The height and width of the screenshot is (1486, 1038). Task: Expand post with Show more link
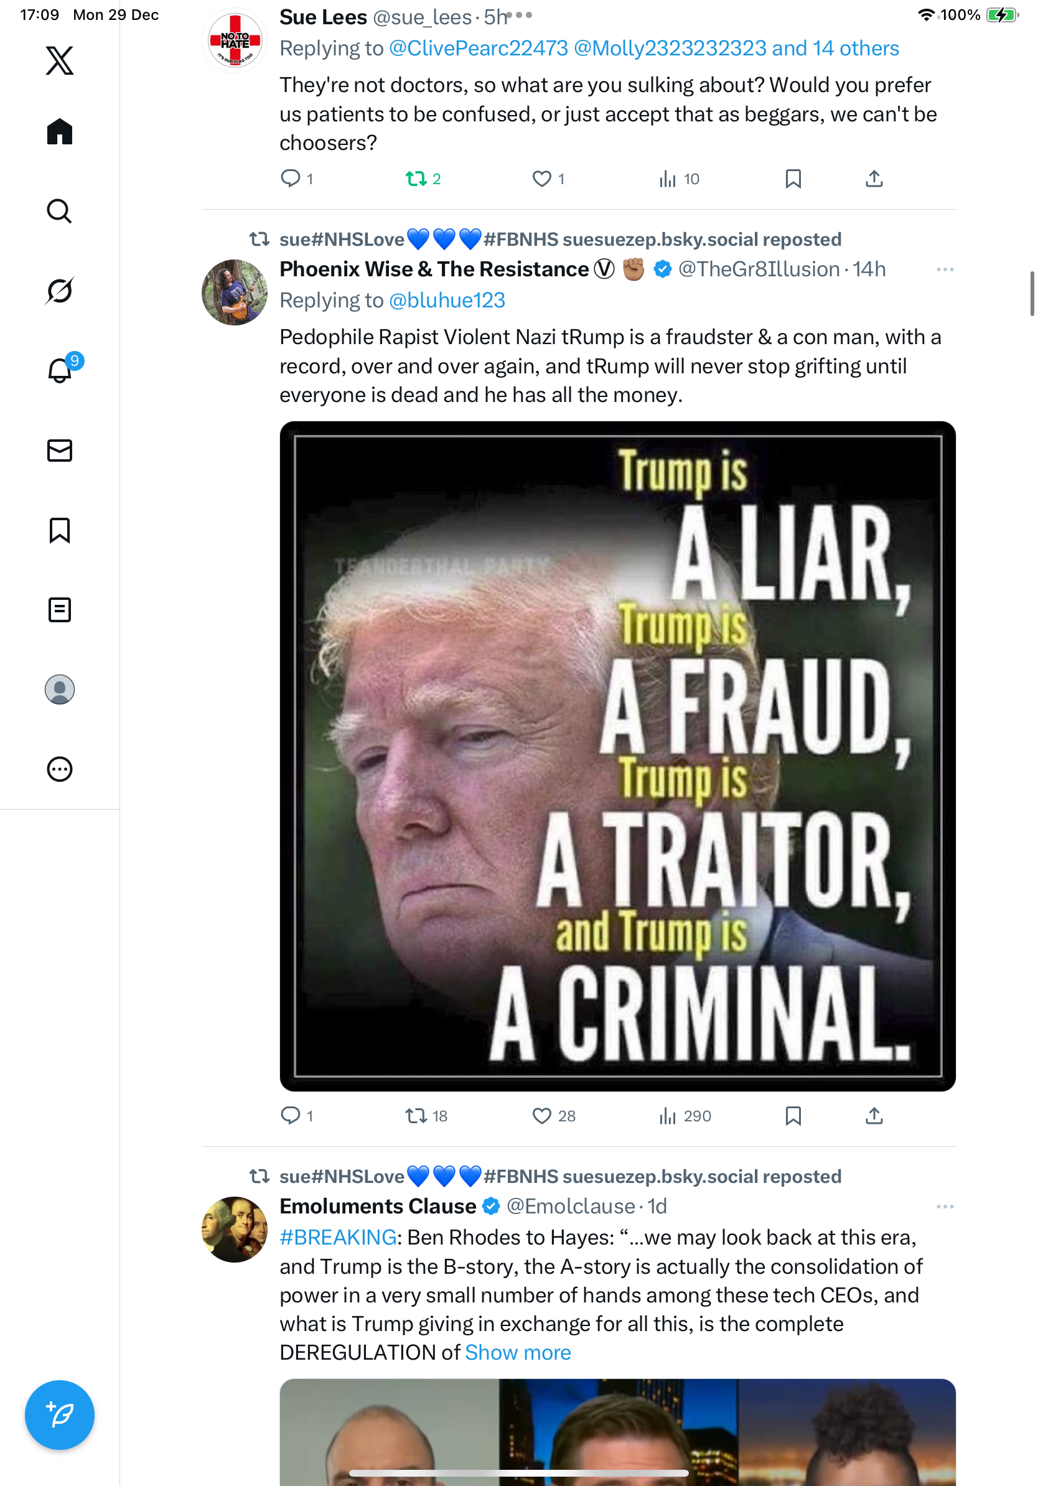click(x=518, y=1352)
